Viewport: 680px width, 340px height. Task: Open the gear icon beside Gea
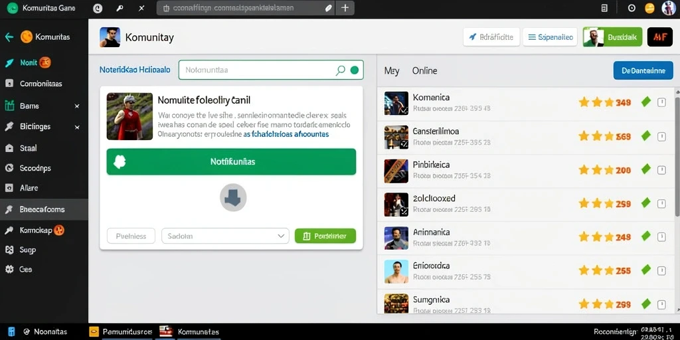coord(9,270)
